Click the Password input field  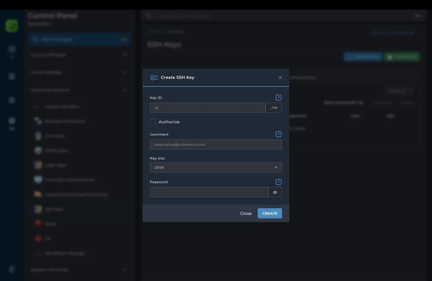(209, 192)
